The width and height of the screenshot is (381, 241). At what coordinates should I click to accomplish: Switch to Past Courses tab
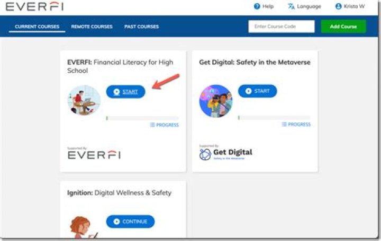tap(141, 27)
